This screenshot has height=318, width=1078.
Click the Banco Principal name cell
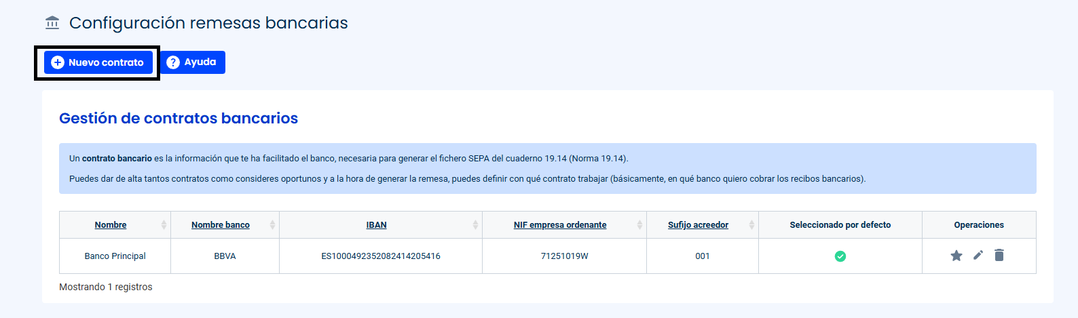115,256
